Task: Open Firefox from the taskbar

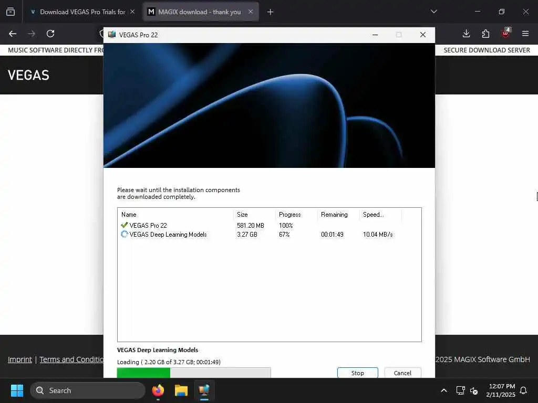Action: pyautogui.click(x=158, y=390)
